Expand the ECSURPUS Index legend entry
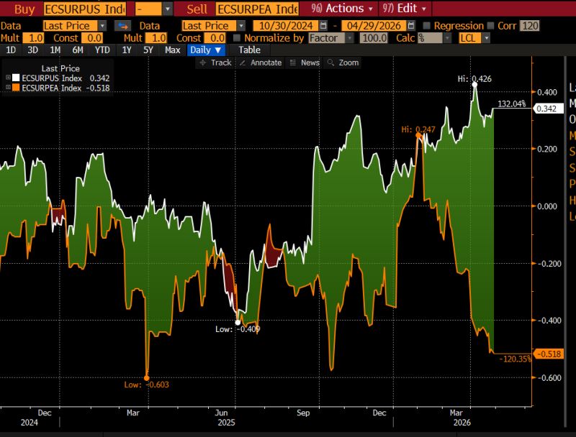 coord(8,78)
